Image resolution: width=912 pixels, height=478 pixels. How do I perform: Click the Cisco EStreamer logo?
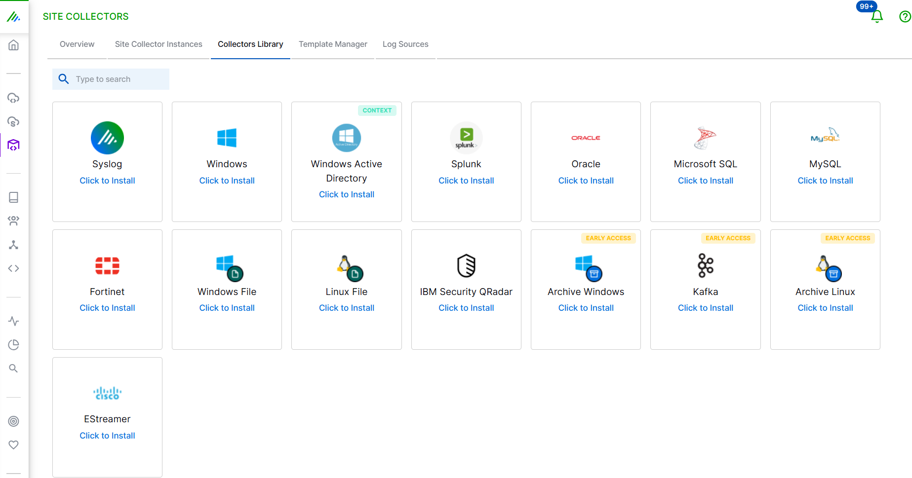coord(107,393)
